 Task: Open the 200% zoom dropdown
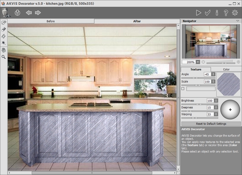point(198,62)
